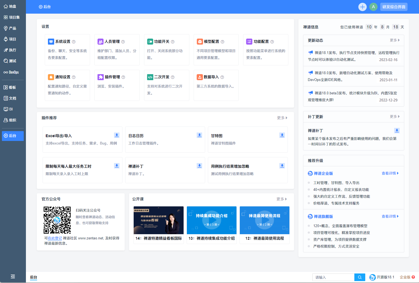Open 人员管理 card icon
This screenshot has width=419, height=283.
coord(100,41)
